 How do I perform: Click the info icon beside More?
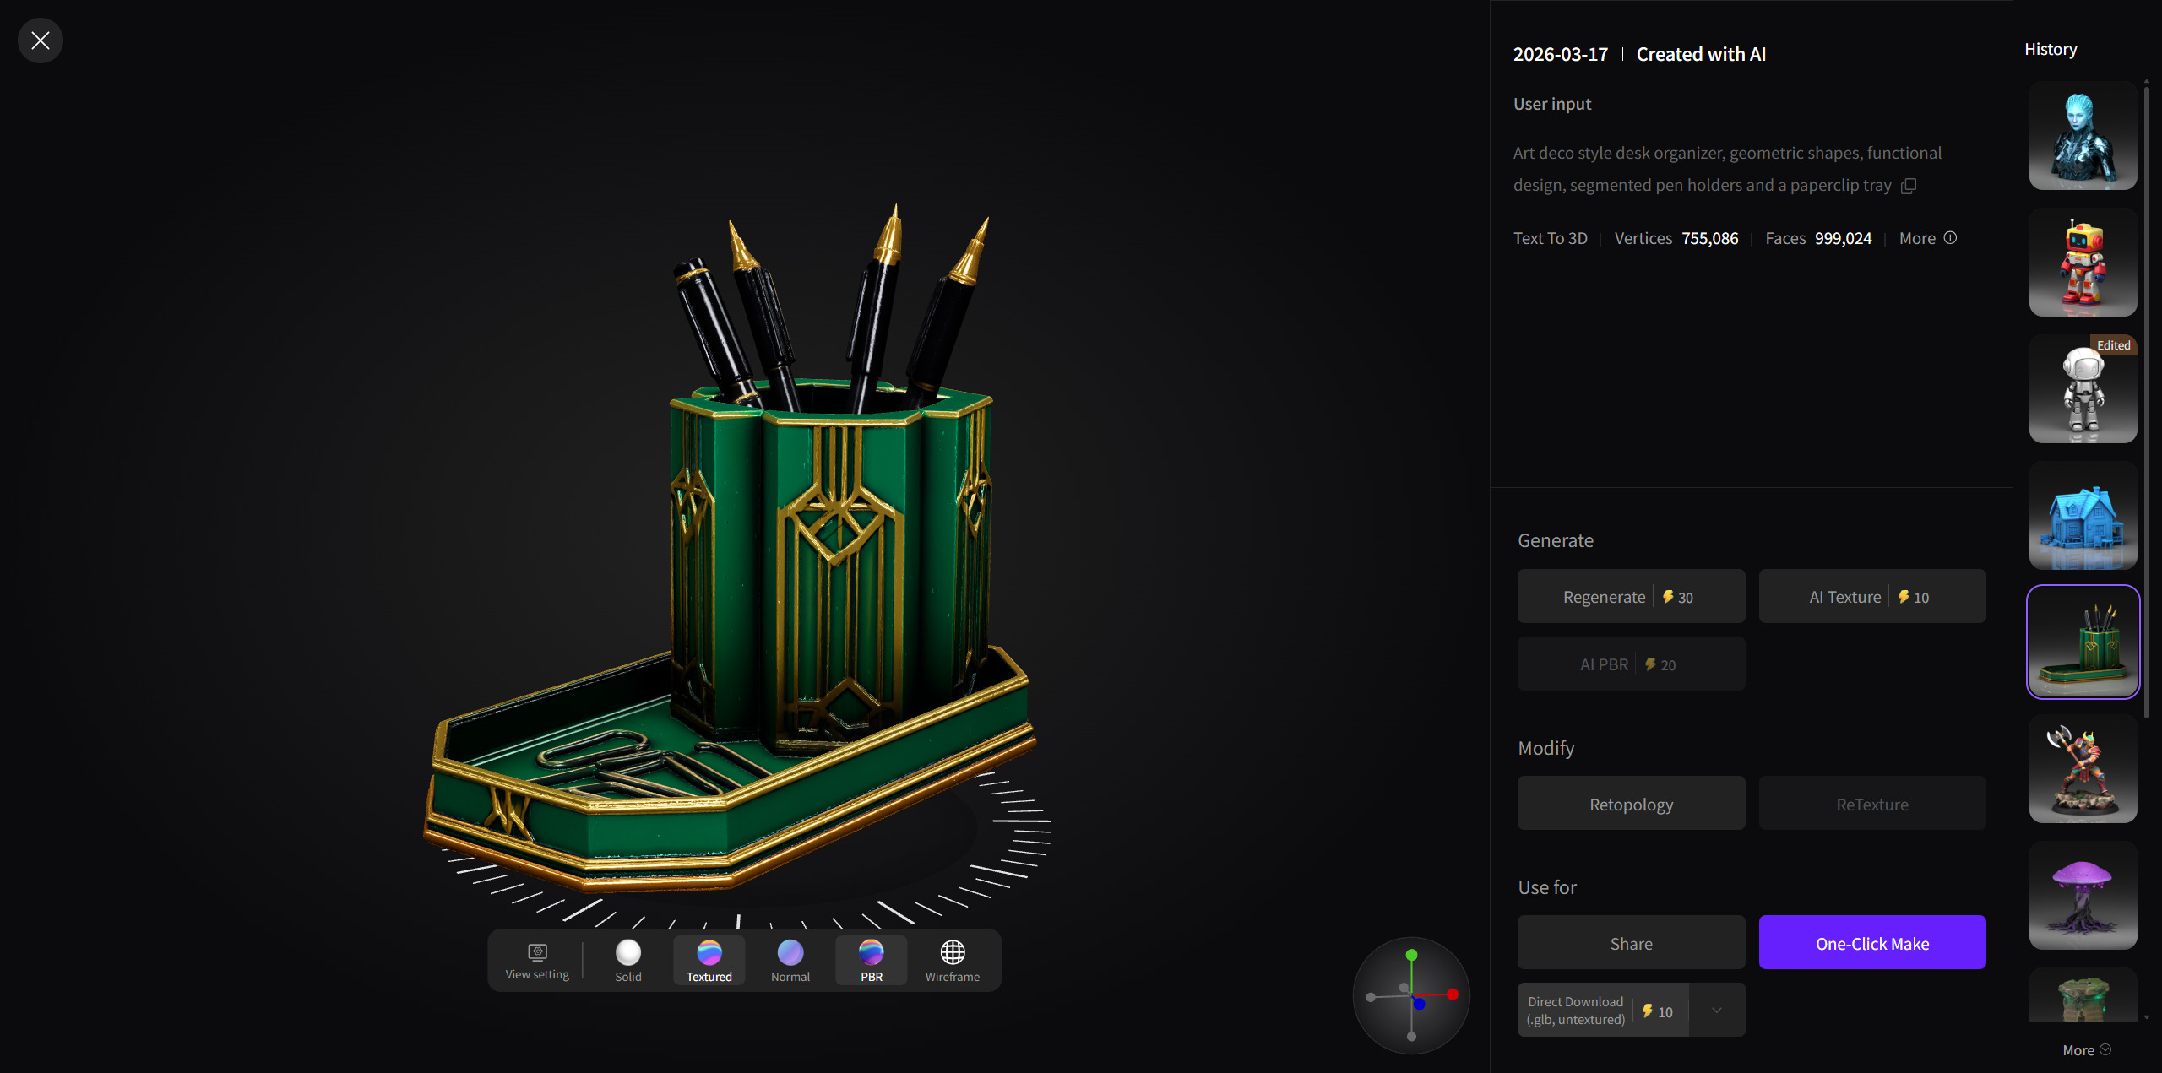tap(1950, 238)
